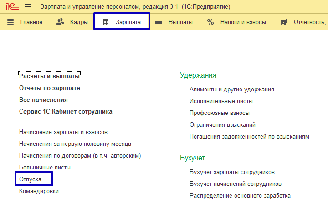Open the Выплаты section tab

180,22
